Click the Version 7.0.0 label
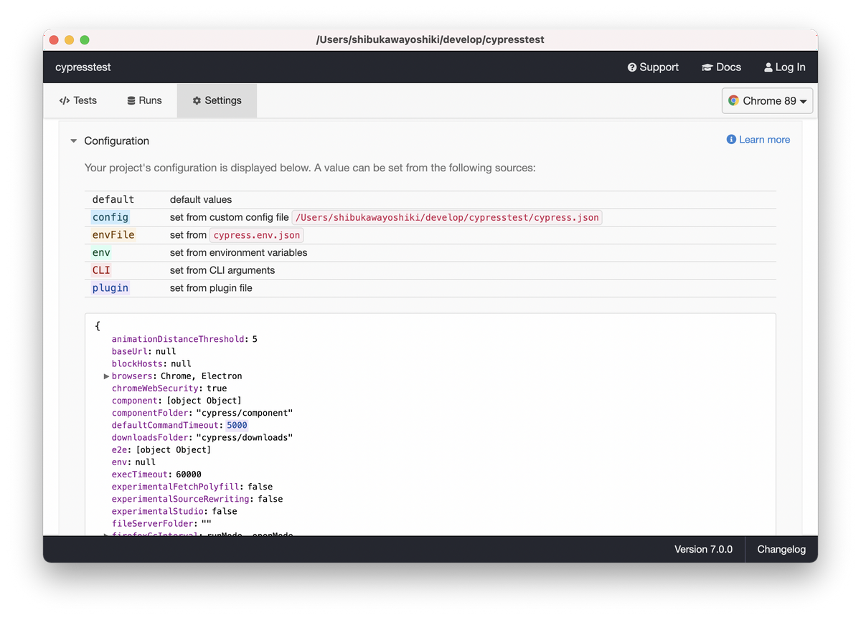 pyautogui.click(x=704, y=550)
